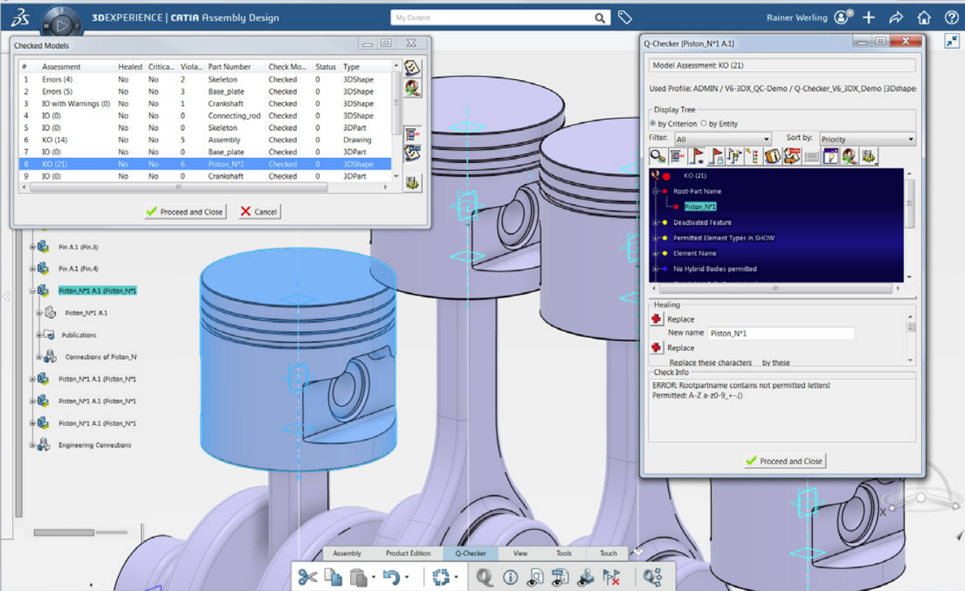The width and height of the screenshot is (965, 591).
Task: Click the Copy icon in bottom toolbar
Action: [333, 577]
